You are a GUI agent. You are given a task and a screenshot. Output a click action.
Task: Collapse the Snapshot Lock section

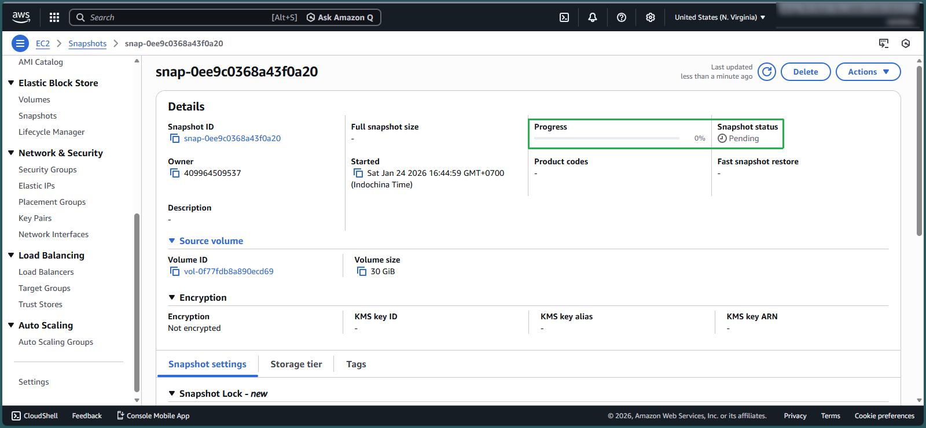(172, 393)
